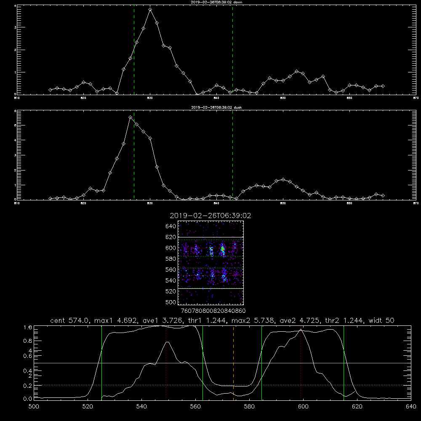Viewport: 421px width, 421px height.
Task: Click the 640 label on bottom plot x-axis
Action: pos(411,407)
